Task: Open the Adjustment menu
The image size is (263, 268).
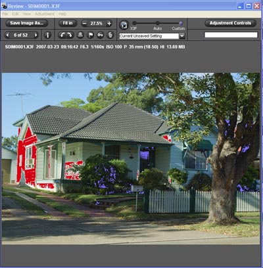Action: click(45, 14)
